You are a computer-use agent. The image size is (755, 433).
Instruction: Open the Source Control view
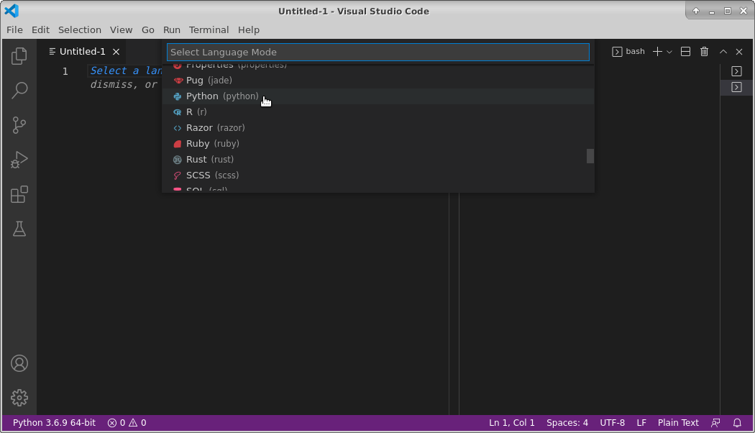coord(19,125)
